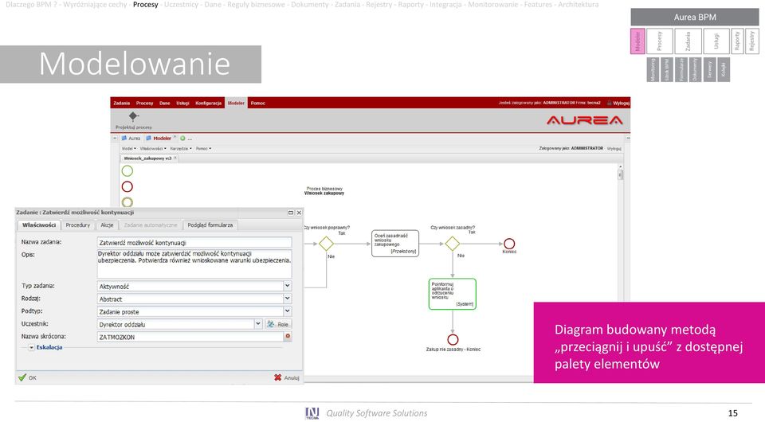Open Zadania in the red menu bar

pos(122,103)
